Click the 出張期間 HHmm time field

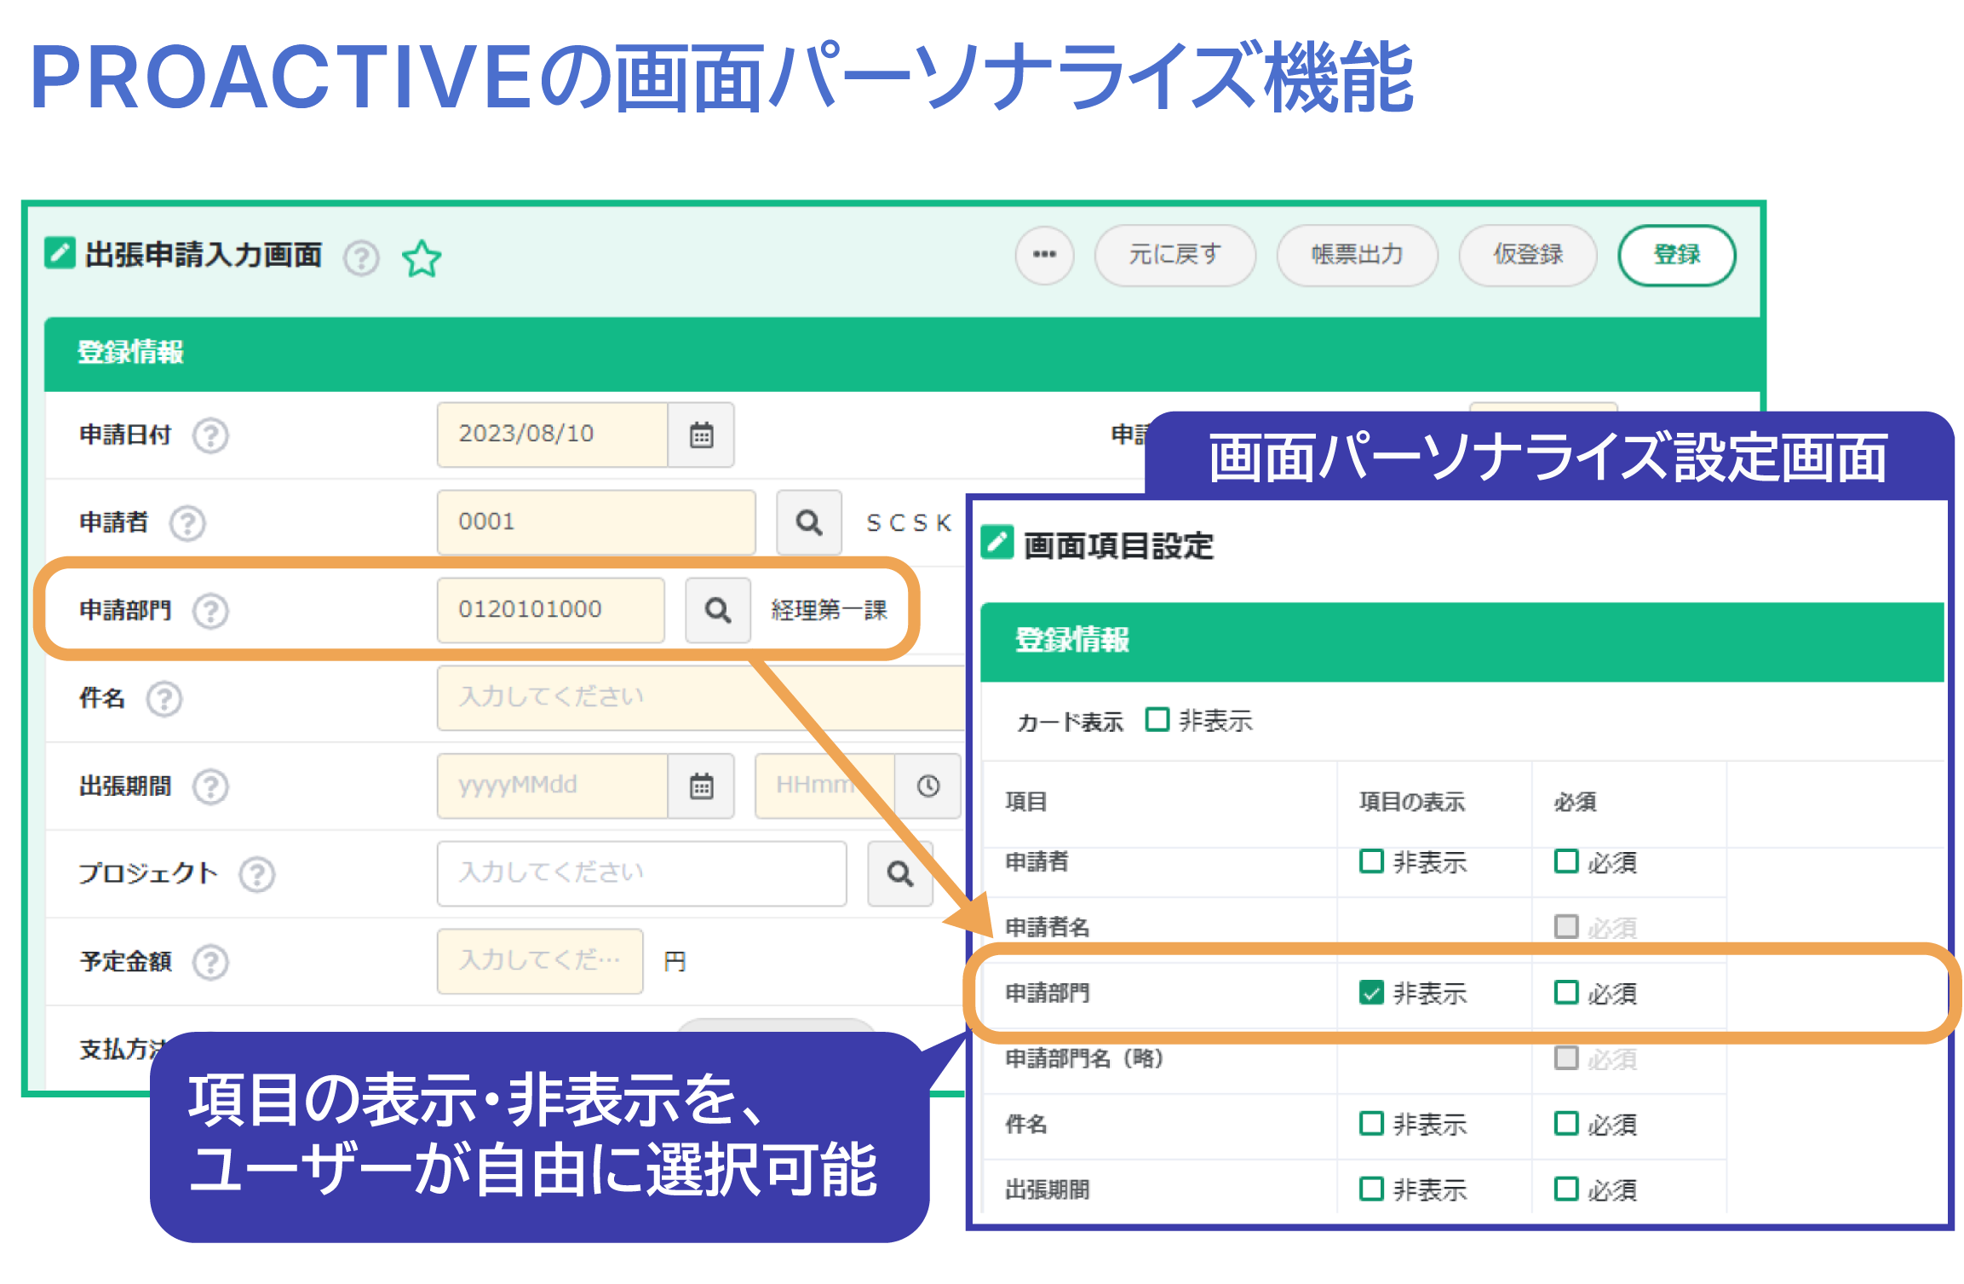click(824, 786)
